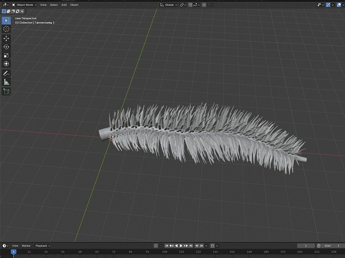Select the Scale tool
This screenshot has height=258, width=345.
pyautogui.click(x=6, y=55)
